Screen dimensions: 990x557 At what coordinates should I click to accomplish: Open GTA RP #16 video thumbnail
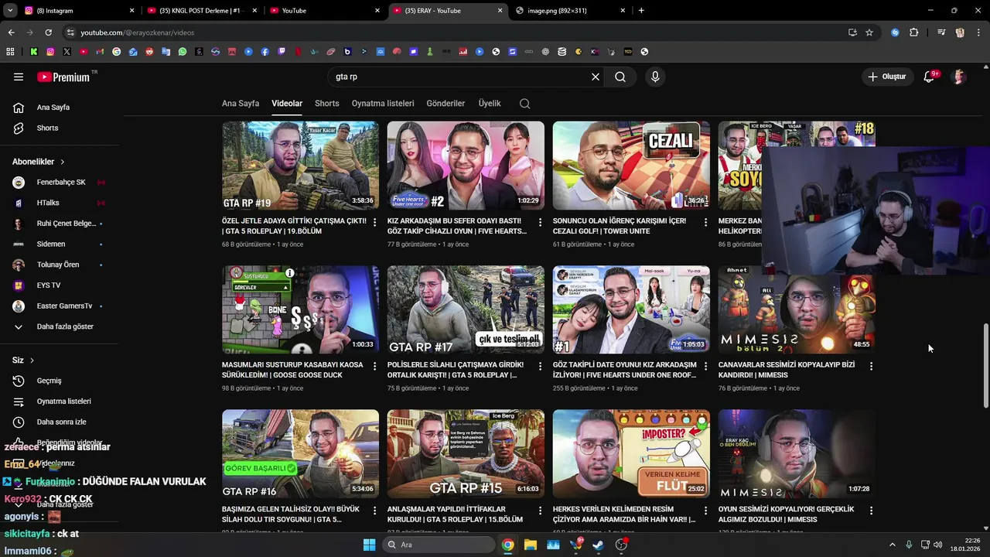pos(300,454)
